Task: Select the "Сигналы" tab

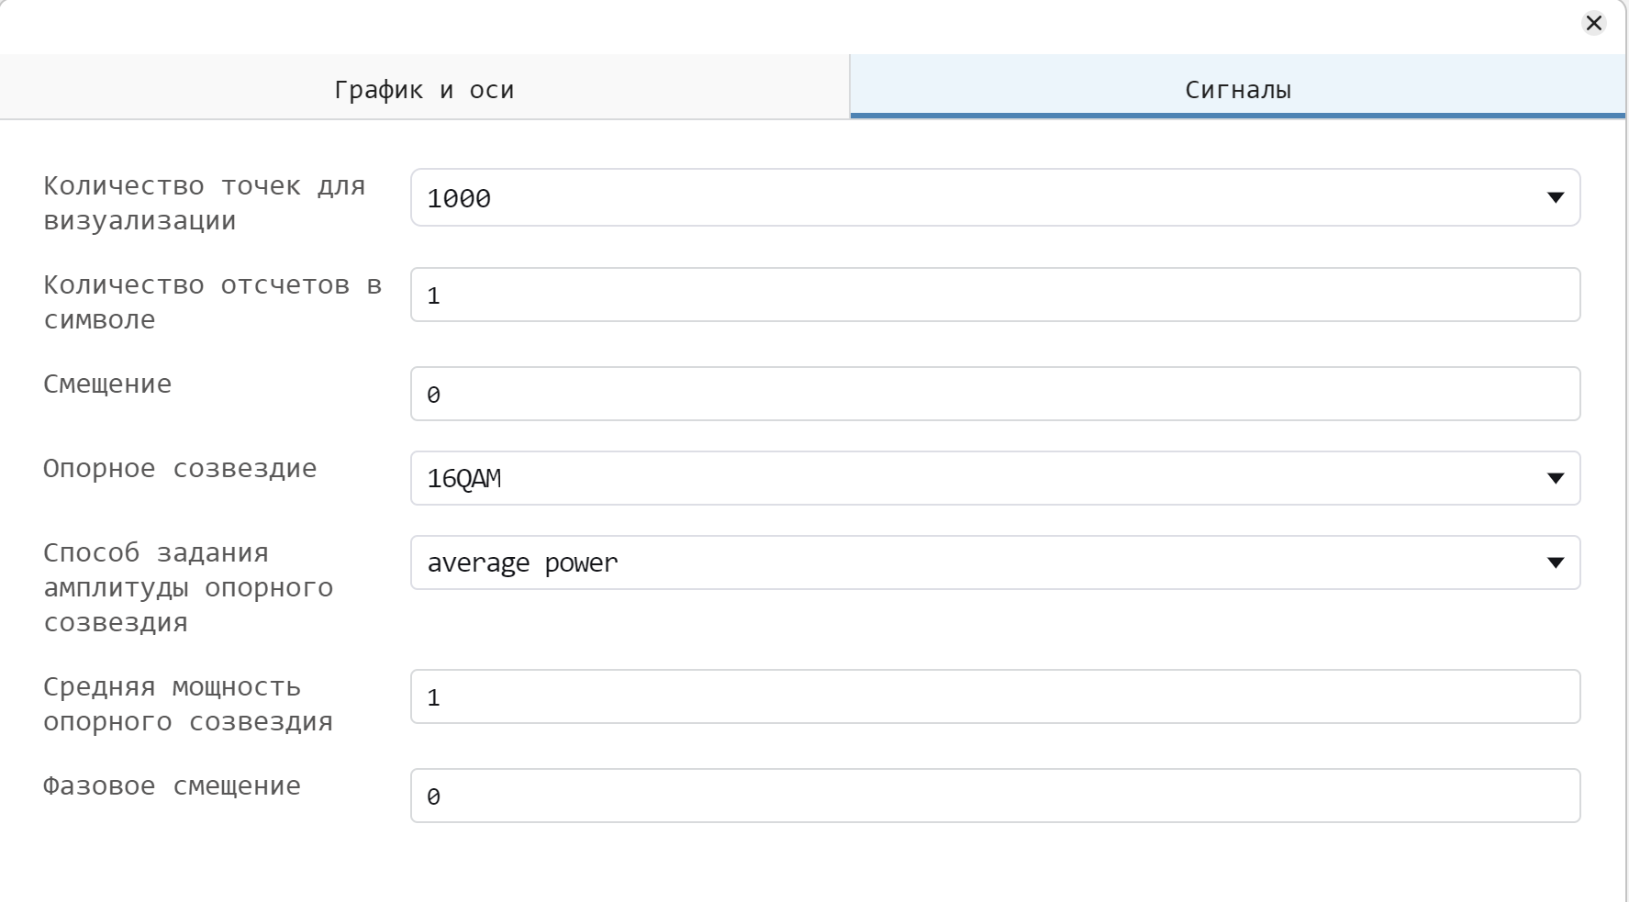Action: (x=1237, y=89)
